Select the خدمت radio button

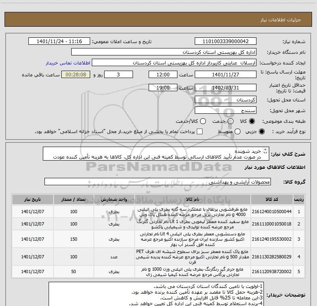click(x=231, y=121)
